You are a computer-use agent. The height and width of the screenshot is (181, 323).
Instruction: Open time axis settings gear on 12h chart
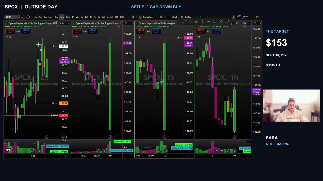pyautogui.click(x=65, y=156)
